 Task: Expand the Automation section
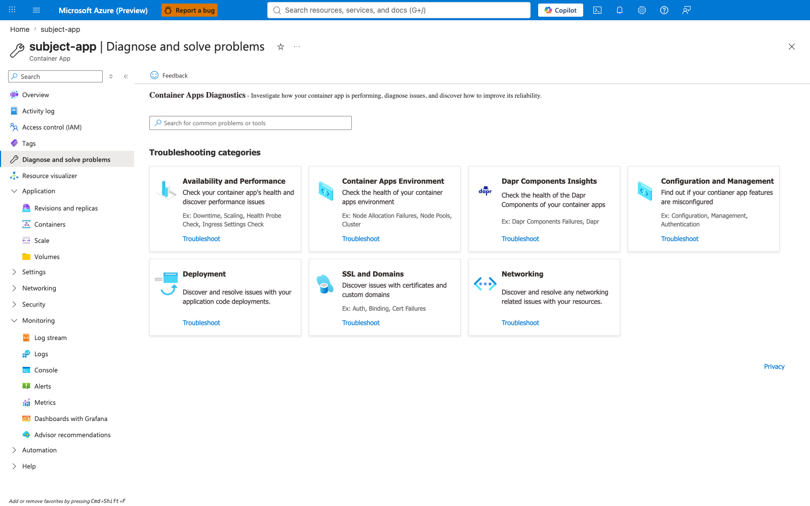[x=14, y=450]
